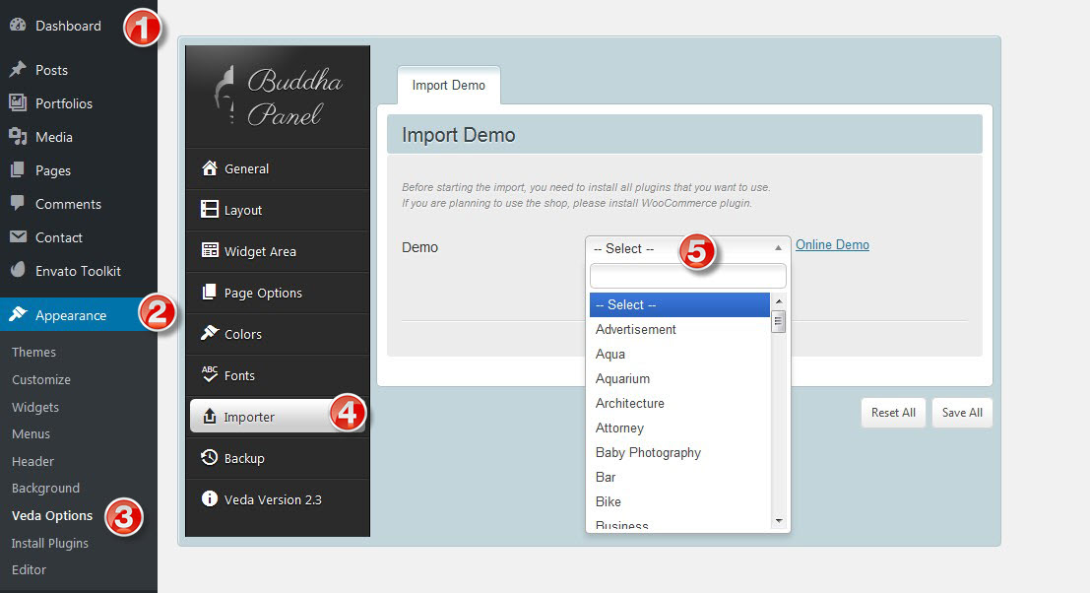Open Themes submenu item
The height and width of the screenshot is (593, 1090).
pos(34,352)
